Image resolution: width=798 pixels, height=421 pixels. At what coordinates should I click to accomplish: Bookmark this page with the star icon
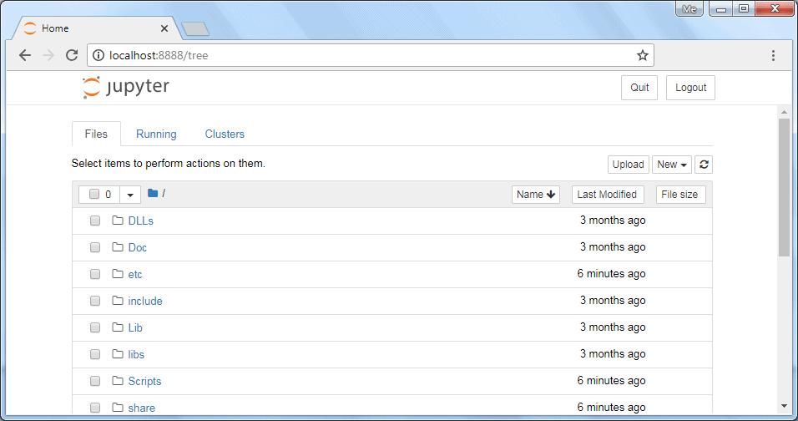click(642, 55)
